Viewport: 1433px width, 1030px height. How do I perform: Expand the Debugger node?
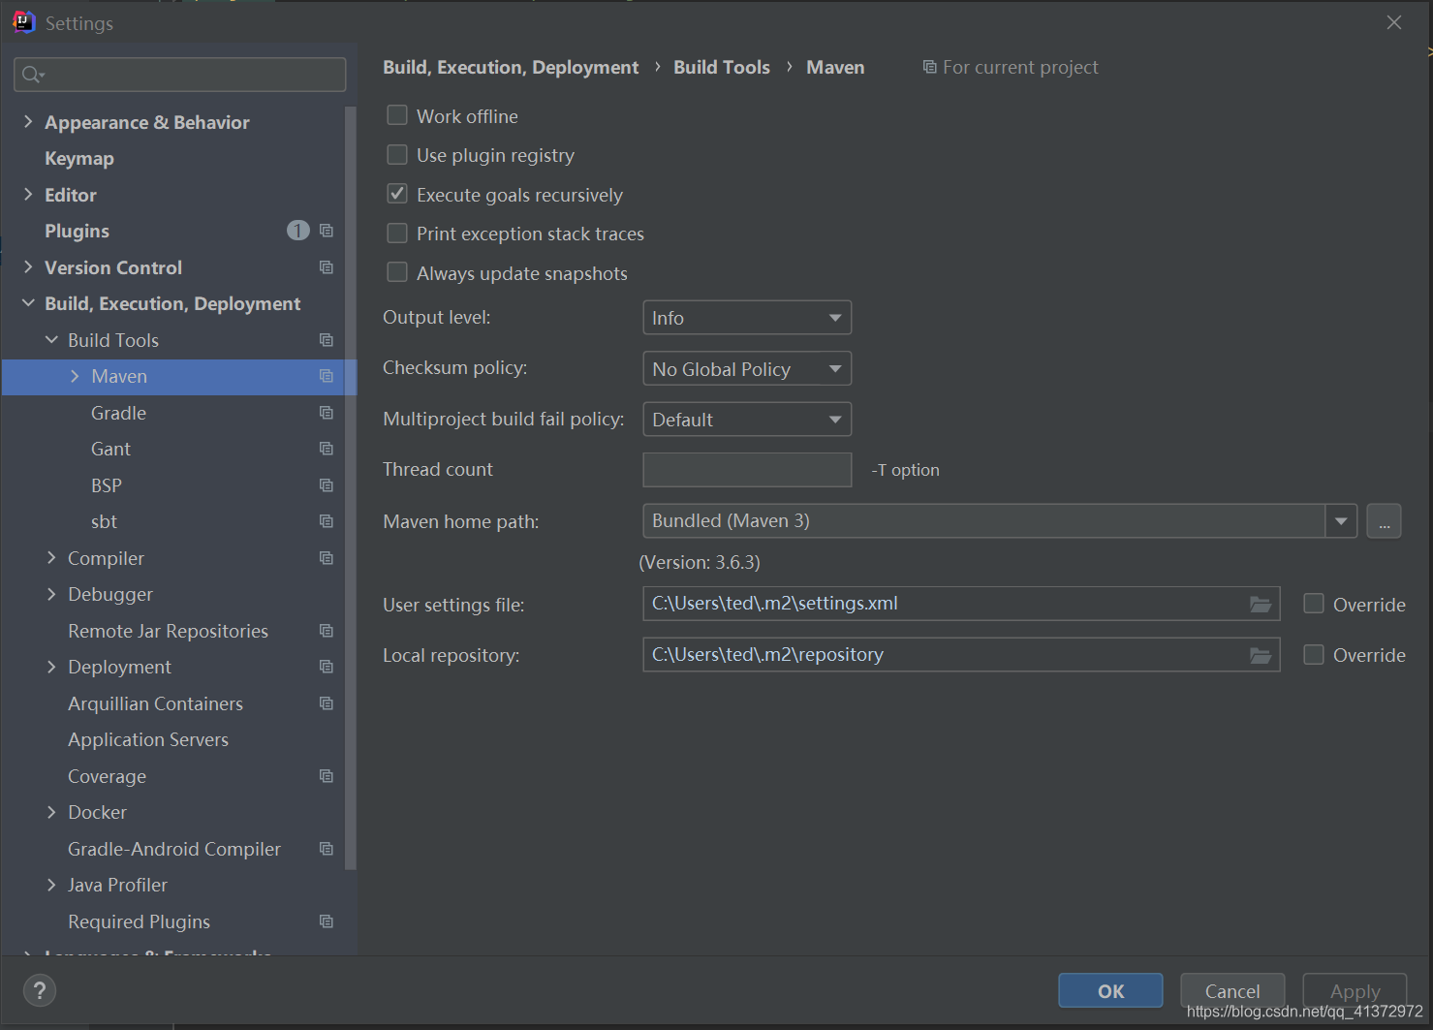tap(51, 594)
